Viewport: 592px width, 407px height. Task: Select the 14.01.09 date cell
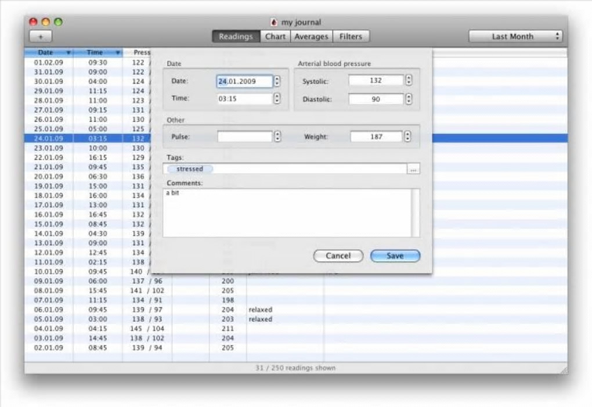49,234
